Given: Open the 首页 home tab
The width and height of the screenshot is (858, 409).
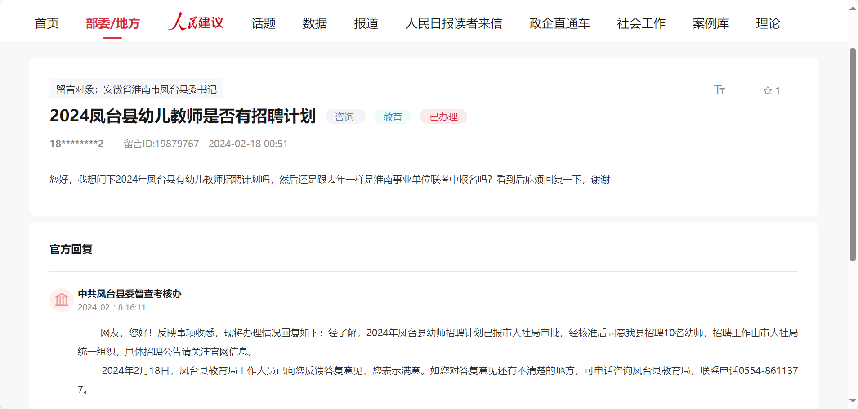Looking at the screenshot, I should (x=47, y=23).
